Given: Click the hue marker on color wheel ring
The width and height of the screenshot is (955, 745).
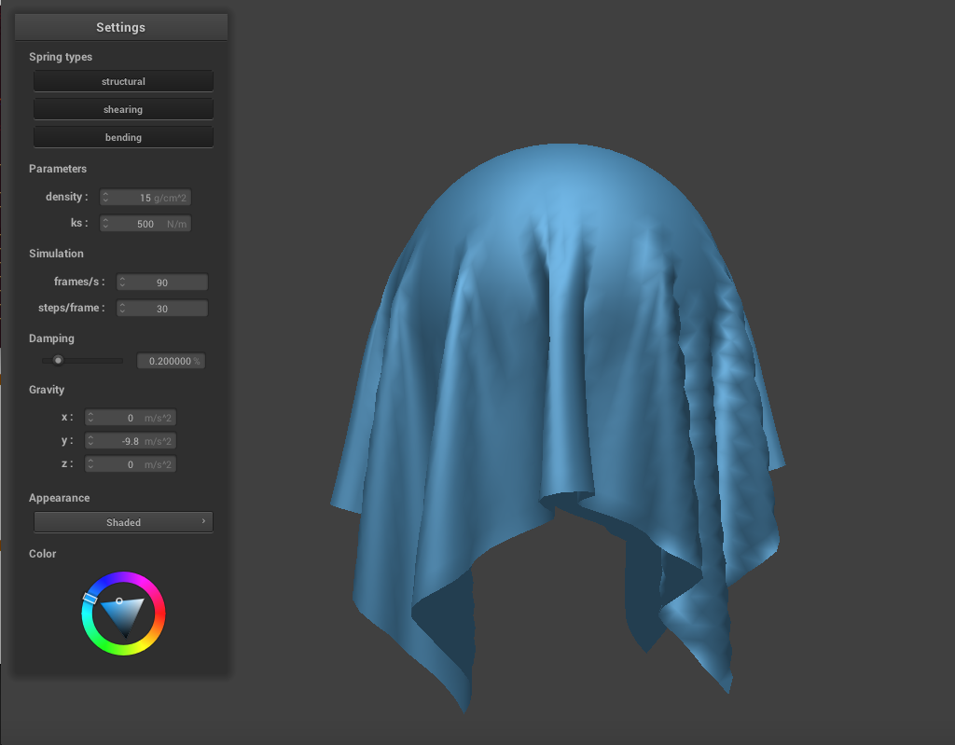Looking at the screenshot, I should click(90, 598).
